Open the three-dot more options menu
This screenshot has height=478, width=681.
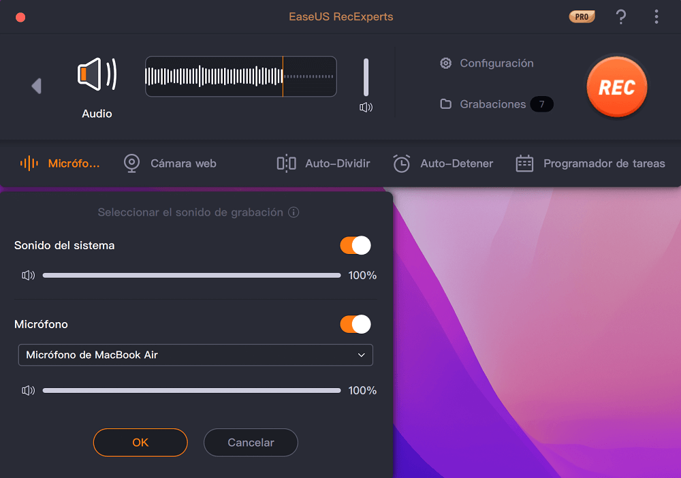(656, 17)
